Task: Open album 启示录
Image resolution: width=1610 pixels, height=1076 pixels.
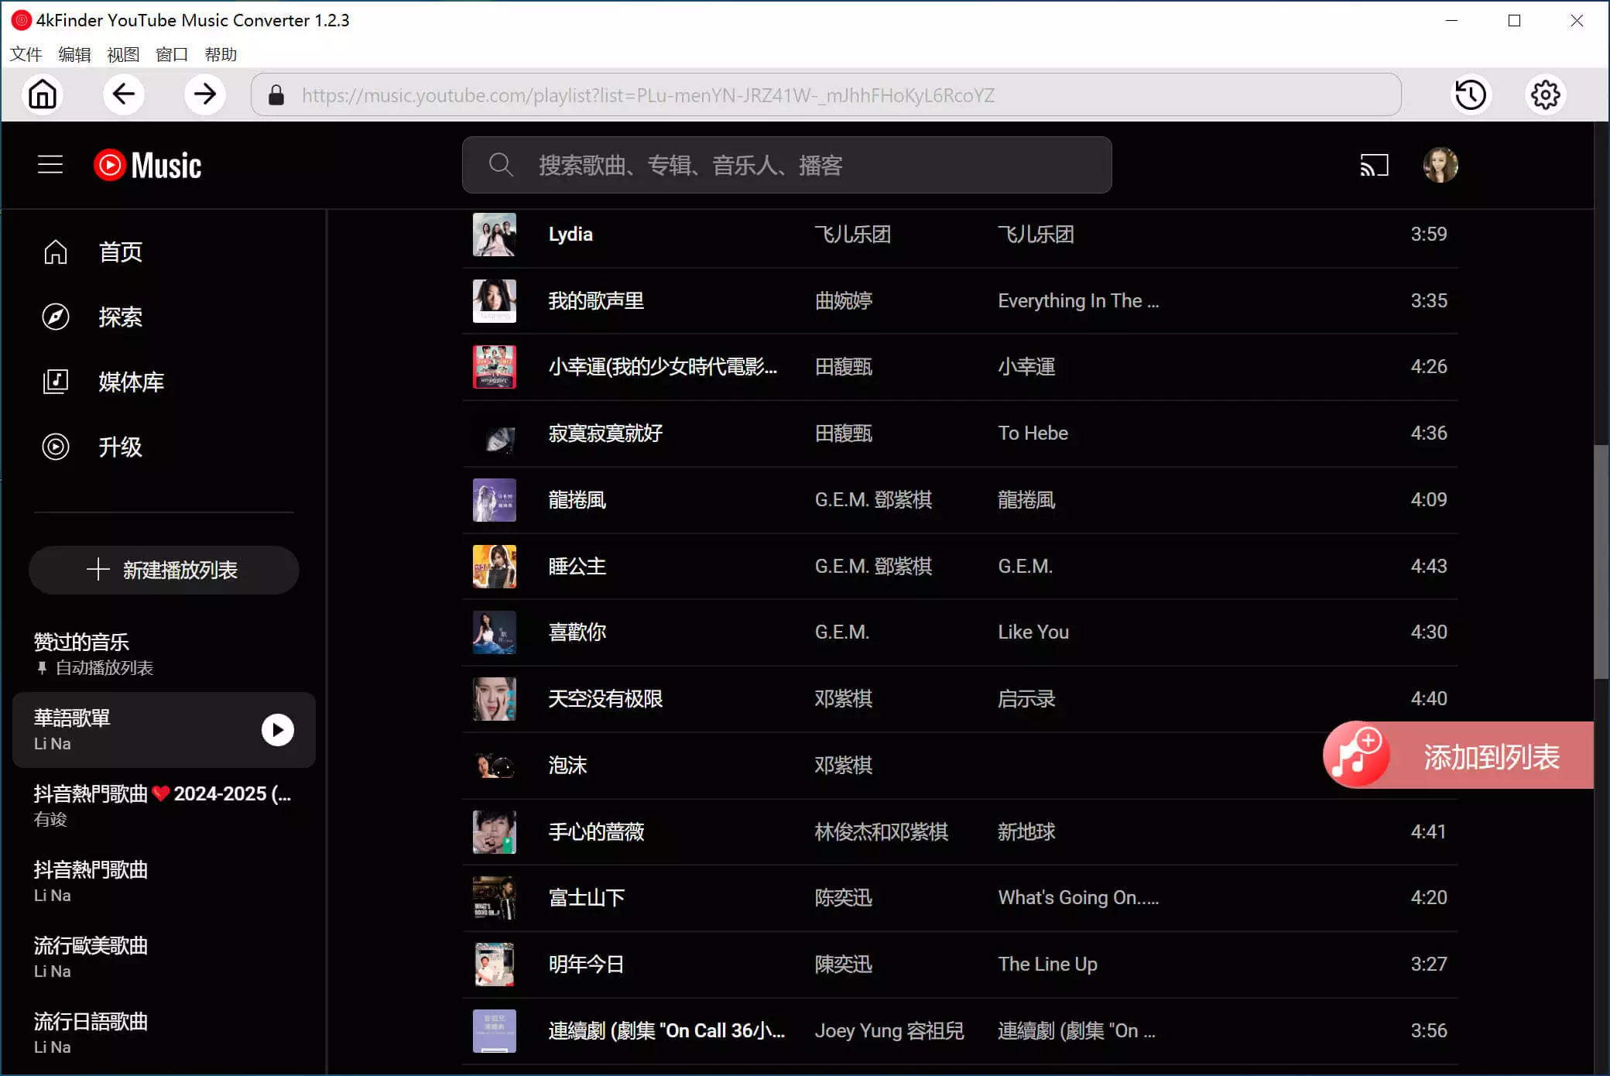Action: pos(1026,699)
